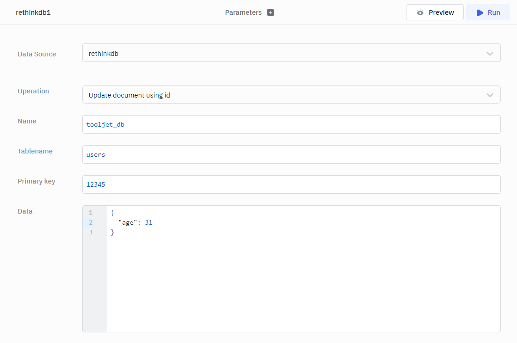Click the eye icon on the Preview button
517x343 pixels.
point(420,12)
